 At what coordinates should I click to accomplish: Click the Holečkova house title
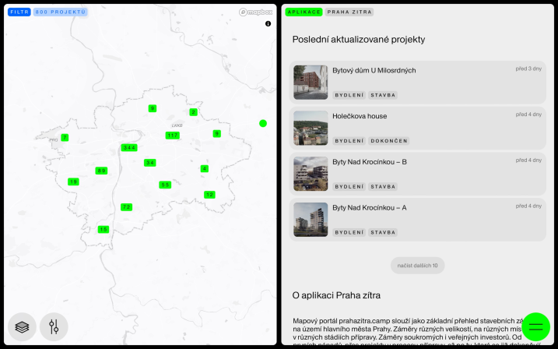pos(360,116)
